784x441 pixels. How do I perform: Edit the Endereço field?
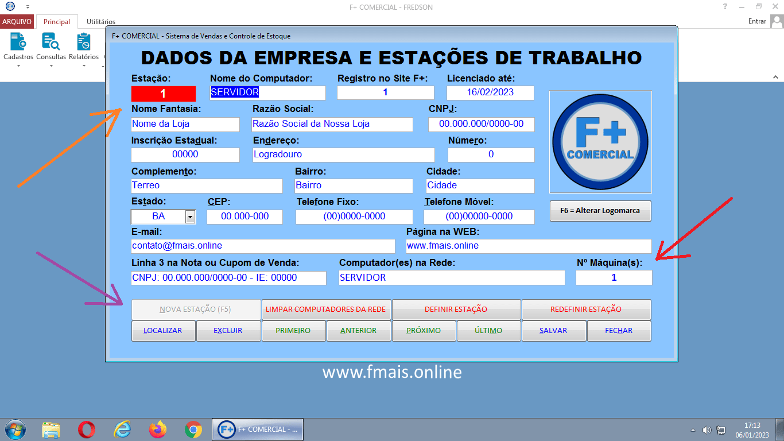pos(344,155)
